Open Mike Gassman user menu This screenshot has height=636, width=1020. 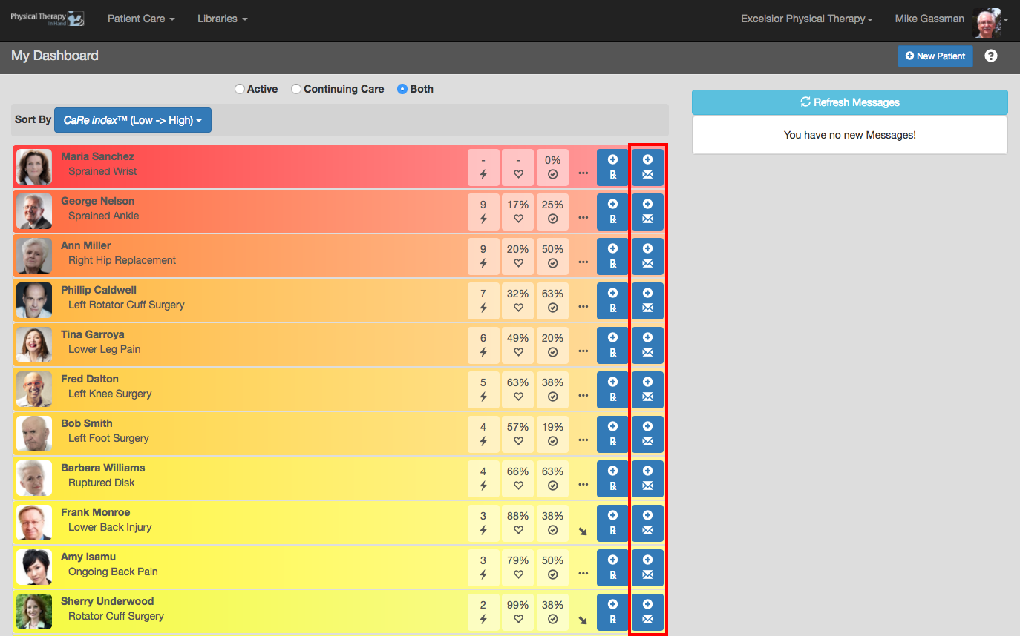952,19
